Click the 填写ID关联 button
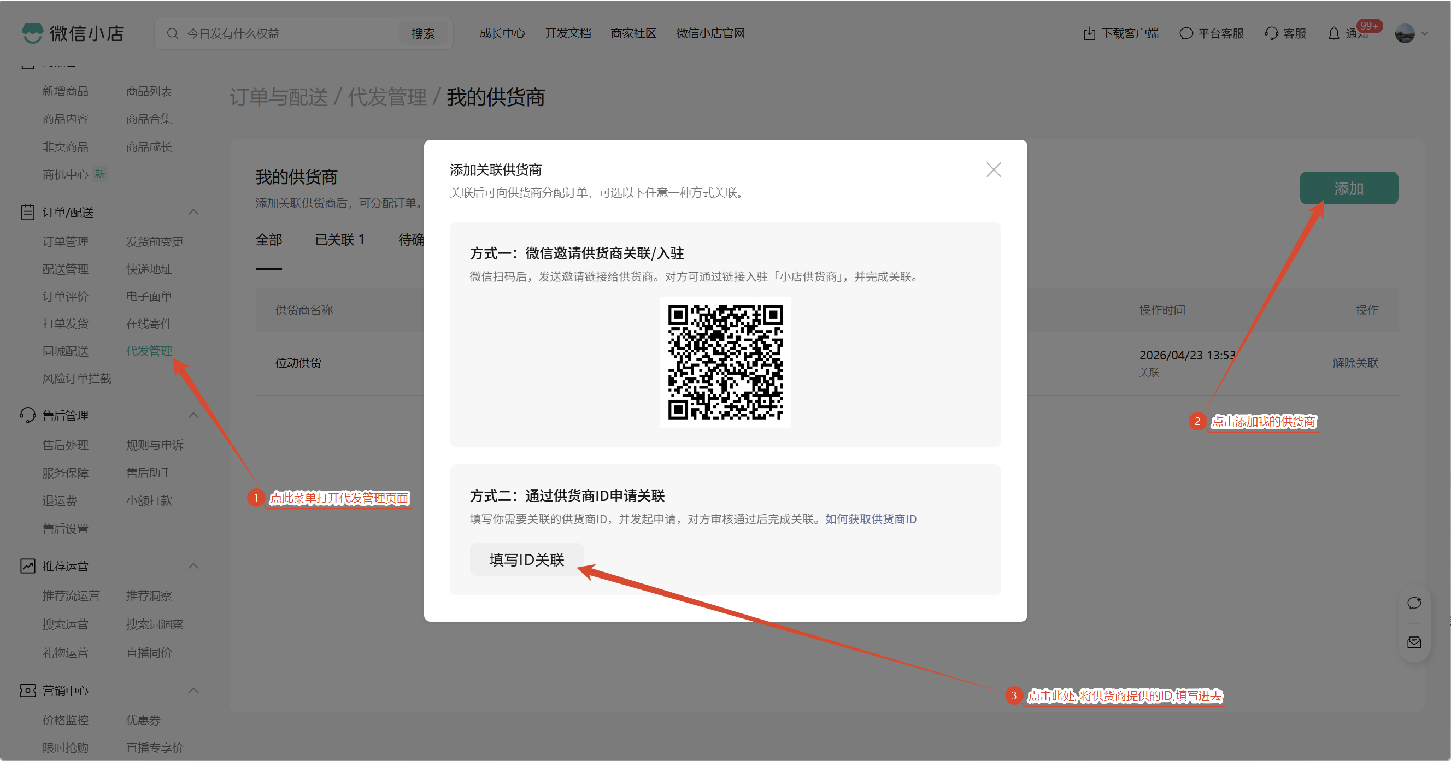Image resolution: width=1451 pixels, height=761 pixels. 527,559
